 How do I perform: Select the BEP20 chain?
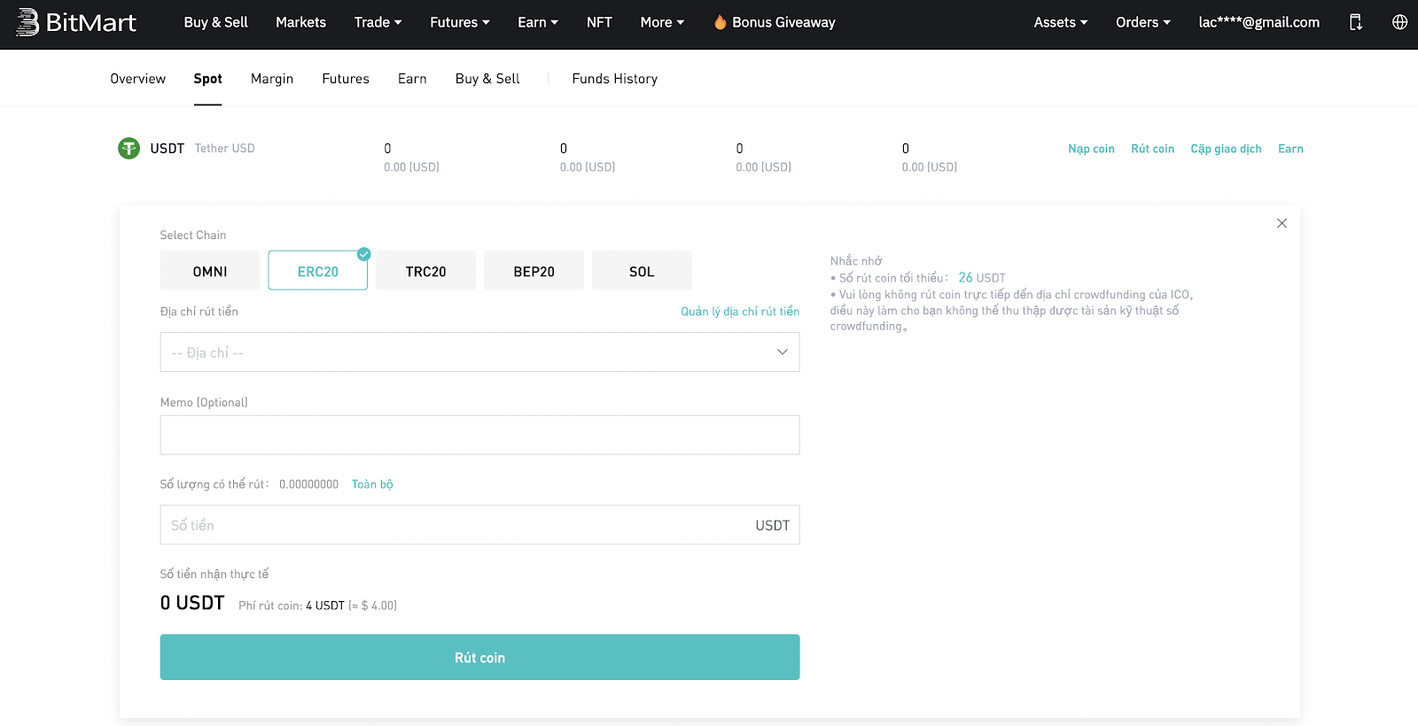click(534, 271)
